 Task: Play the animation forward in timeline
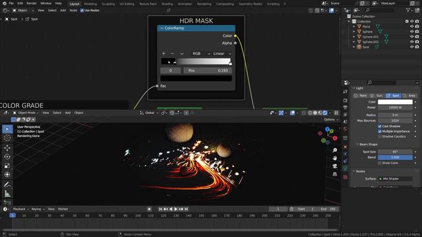point(176,209)
